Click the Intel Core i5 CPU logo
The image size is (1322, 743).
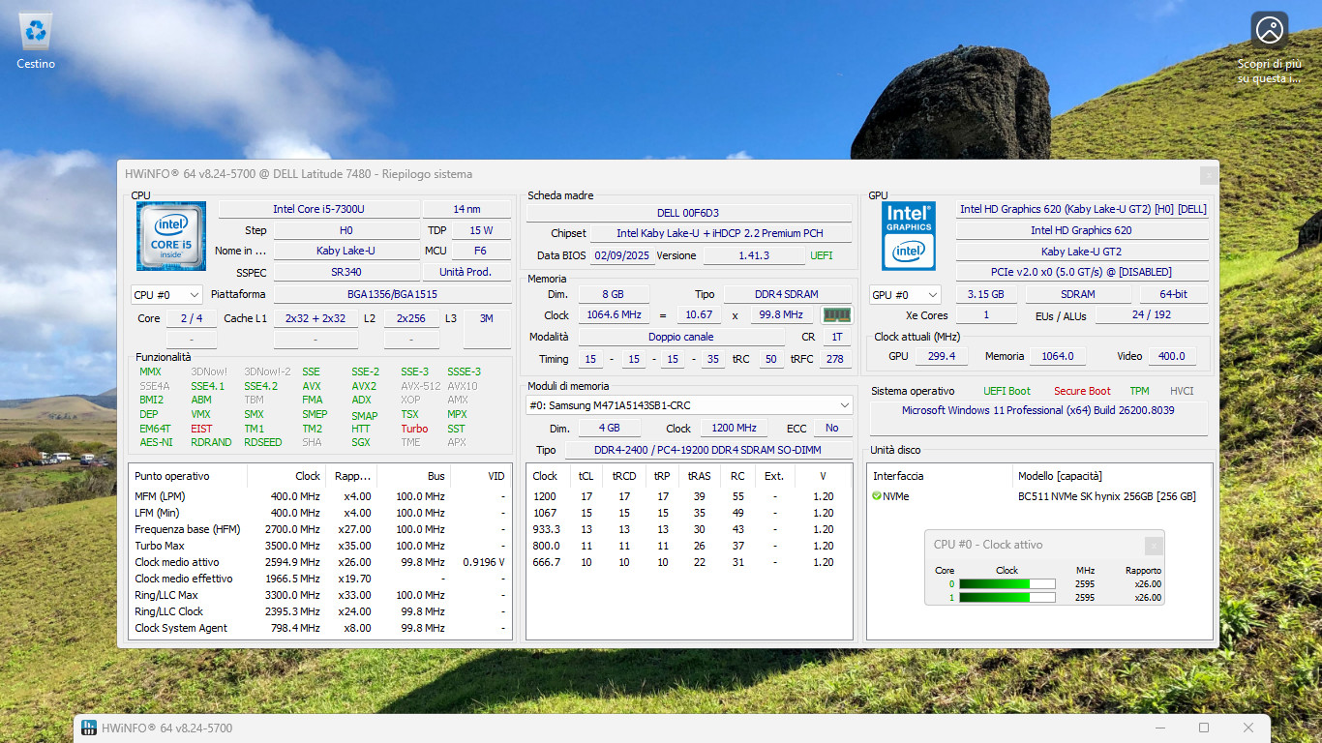pos(171,236)
